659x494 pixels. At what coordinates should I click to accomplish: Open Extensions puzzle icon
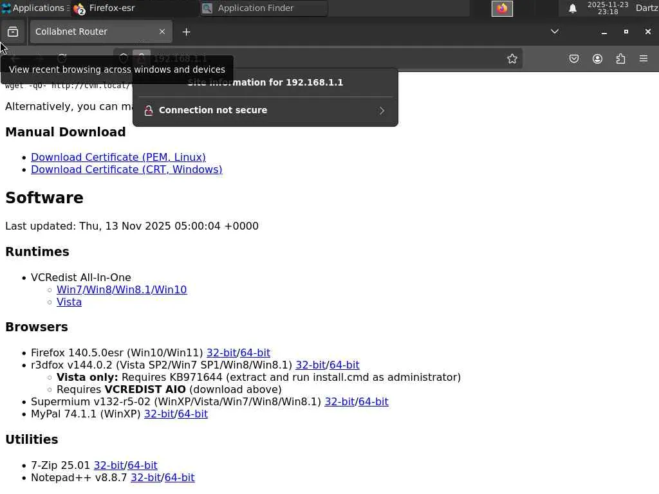click(x=620, y=59)
